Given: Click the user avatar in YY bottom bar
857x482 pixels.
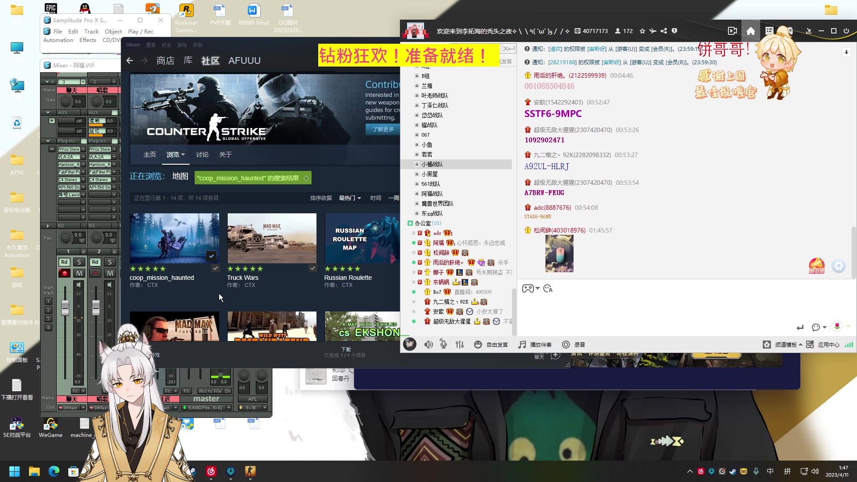Looking at the screenshot, I should [410, 344].
